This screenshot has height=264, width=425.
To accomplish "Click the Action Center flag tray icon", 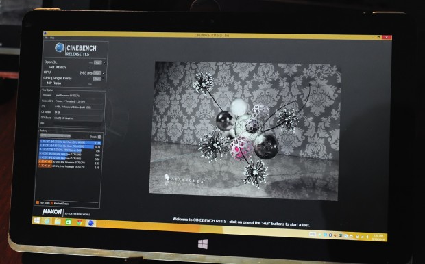I will [x=351, y=235].
